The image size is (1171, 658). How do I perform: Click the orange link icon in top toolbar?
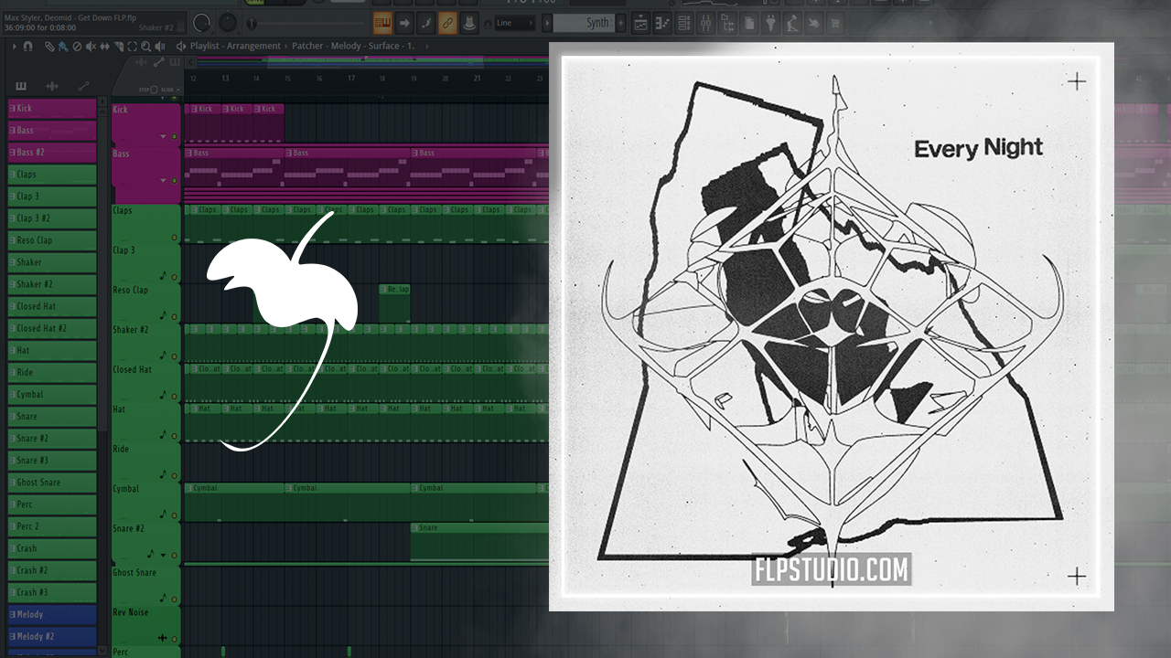pyautogui.click(x=447, y=23)
